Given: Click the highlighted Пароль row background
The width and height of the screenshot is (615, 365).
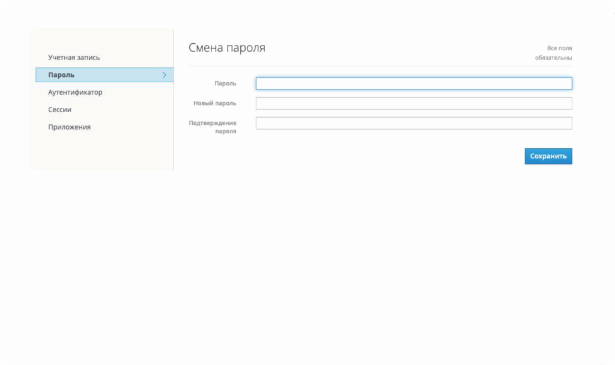Looking at the screenshot, I should pyautogui.click(x=114, y=75).
